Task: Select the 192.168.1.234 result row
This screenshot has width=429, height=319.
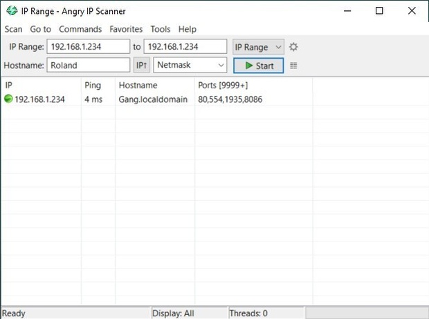Action: click(214, 99)
